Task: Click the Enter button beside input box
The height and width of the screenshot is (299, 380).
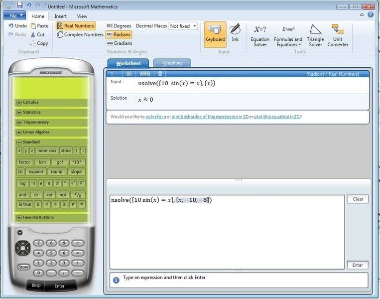Action: tap(358, 265)
